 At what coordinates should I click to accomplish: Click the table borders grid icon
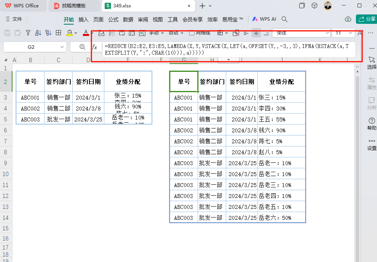click(x=59, y=33)
